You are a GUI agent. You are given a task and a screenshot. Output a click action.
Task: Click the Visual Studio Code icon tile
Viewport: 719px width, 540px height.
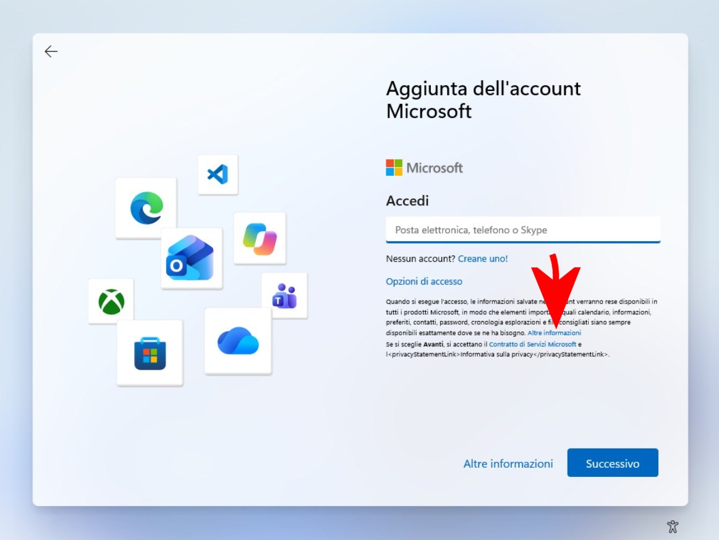click(218, 175)
